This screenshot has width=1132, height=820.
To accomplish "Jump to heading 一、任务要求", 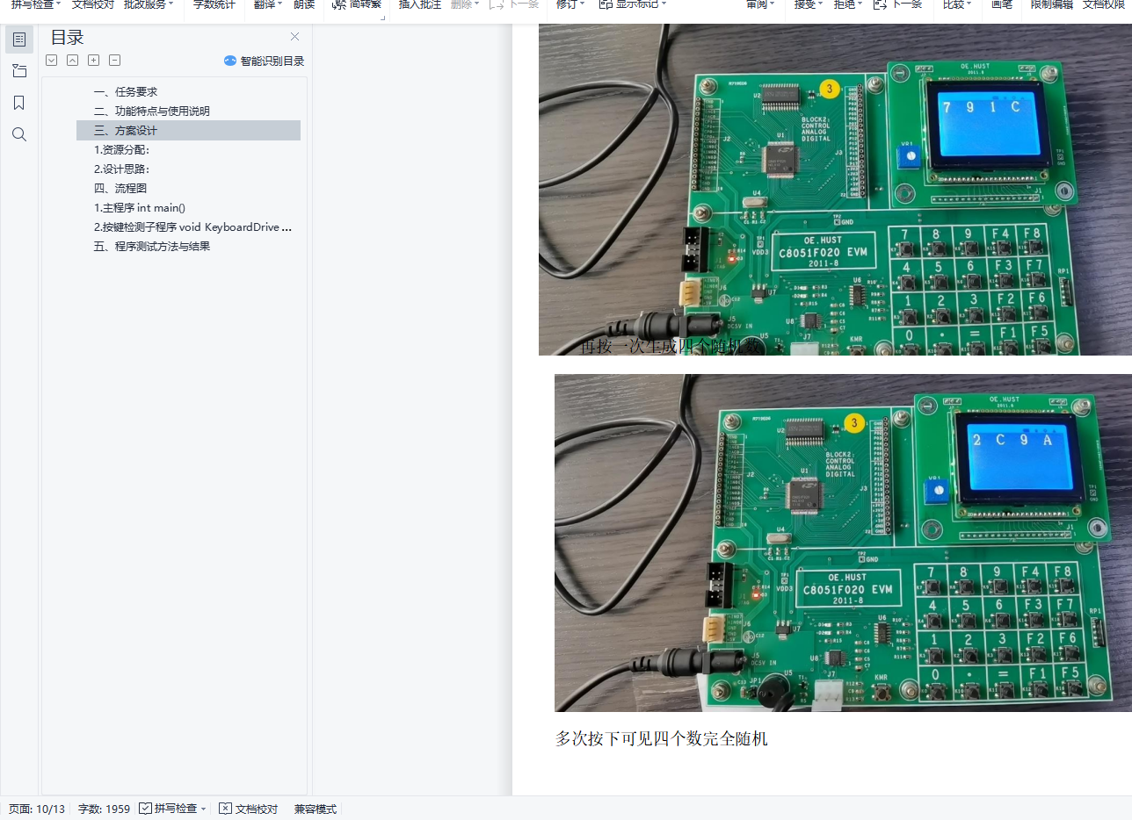I will pyautogui.click(x=126, y=91).
